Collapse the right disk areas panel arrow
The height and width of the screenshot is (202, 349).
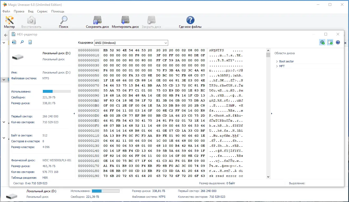click(271, 113)
